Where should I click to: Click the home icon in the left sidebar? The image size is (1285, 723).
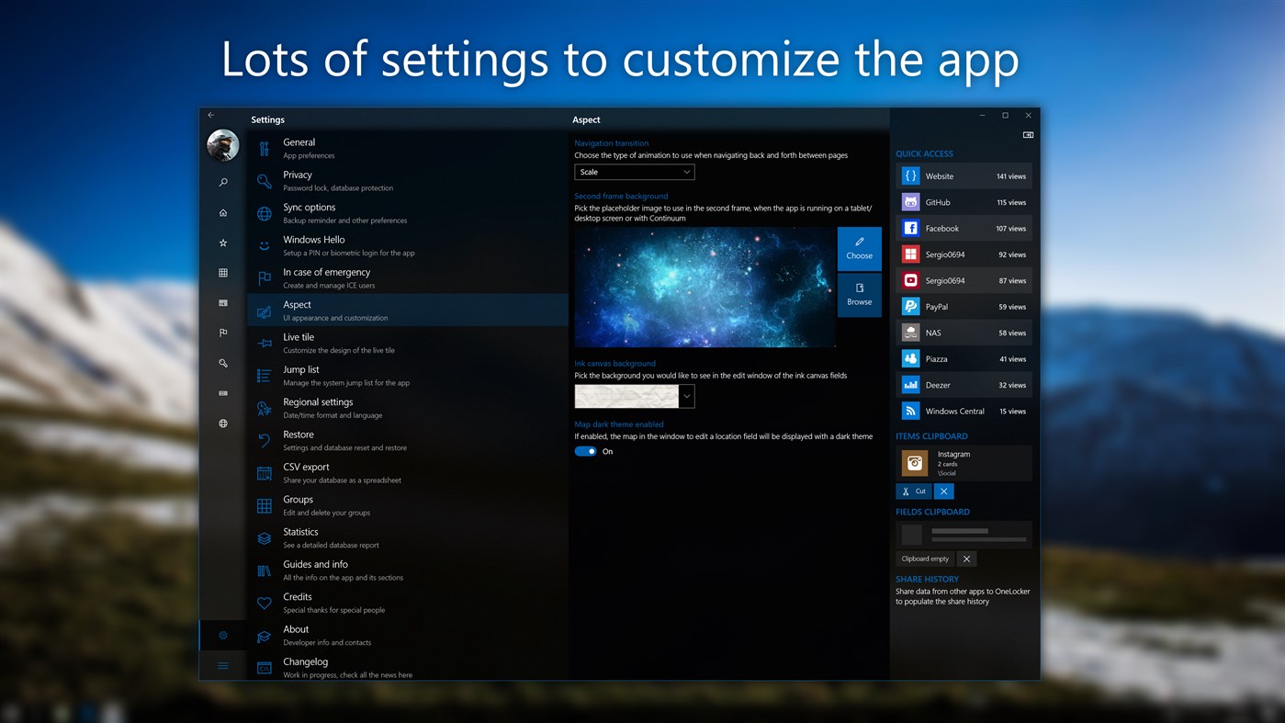pyautogui.click(x=222, y=212)
